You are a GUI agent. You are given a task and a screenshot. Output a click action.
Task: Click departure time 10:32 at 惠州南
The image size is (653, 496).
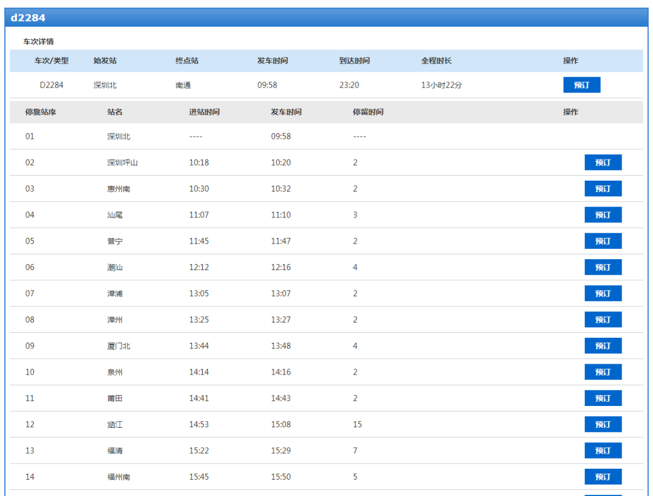281,189
